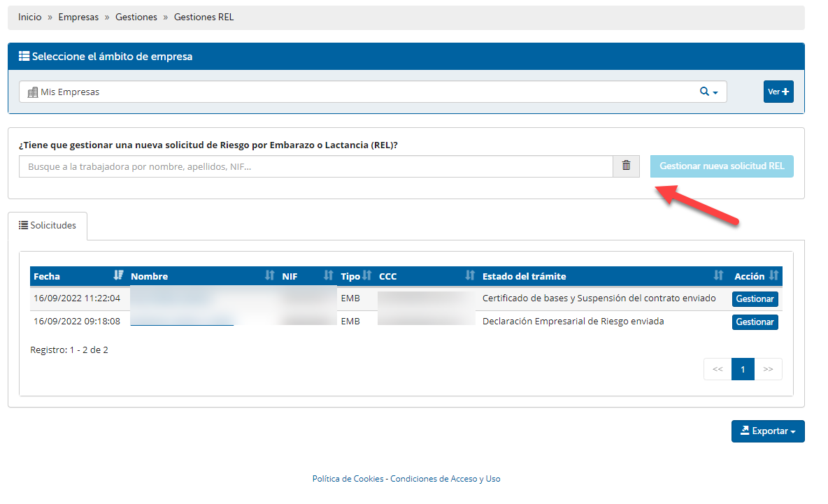Click the trash icon to clear search
The image size is (828, 504).
pos(626,166)
